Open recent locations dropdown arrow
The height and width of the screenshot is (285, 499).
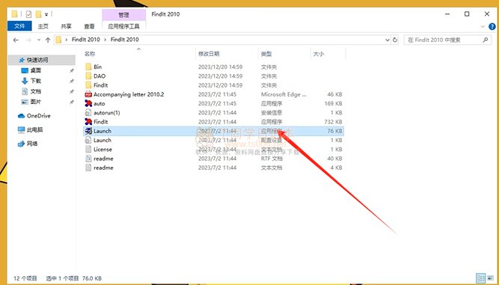(39, 40)
